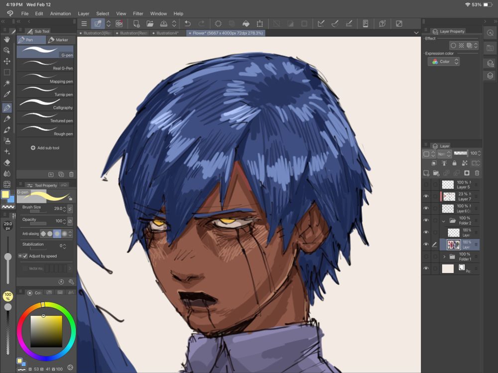This screenshot has height=373, width=498.
Task: Click the wrench icon in Tool Property panel
Action: 71,281
